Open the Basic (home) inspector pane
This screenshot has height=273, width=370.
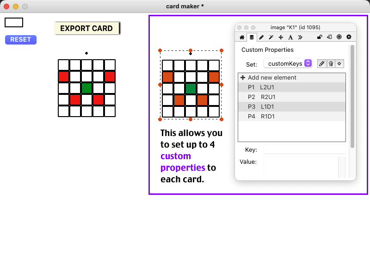point(242,37)
